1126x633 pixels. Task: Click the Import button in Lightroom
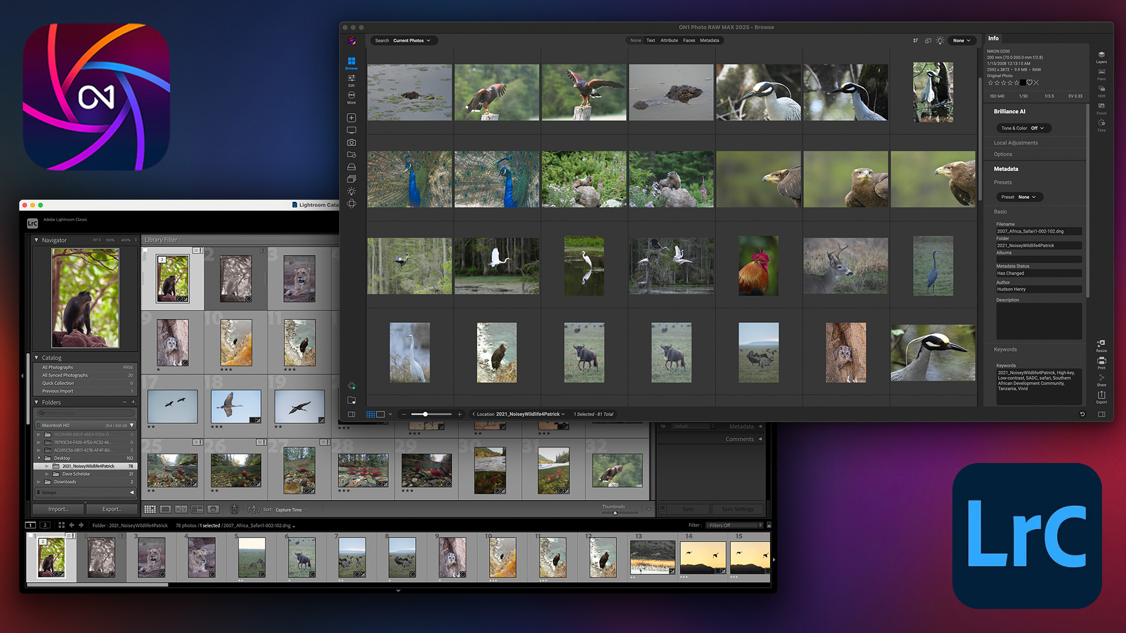[57, 509]
